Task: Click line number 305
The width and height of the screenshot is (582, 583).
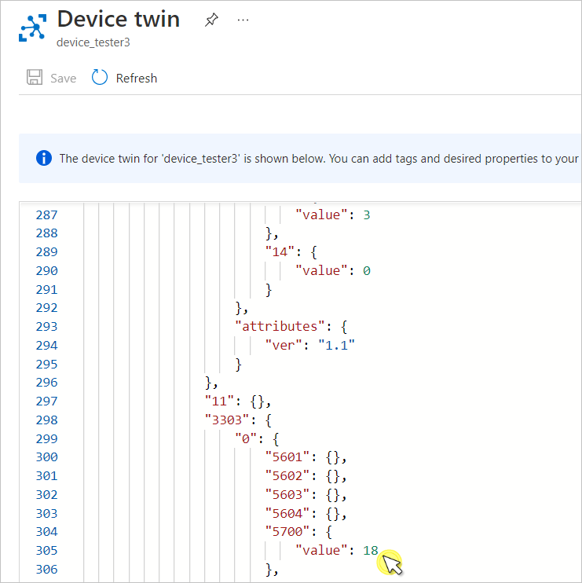Action: [47, 550]
